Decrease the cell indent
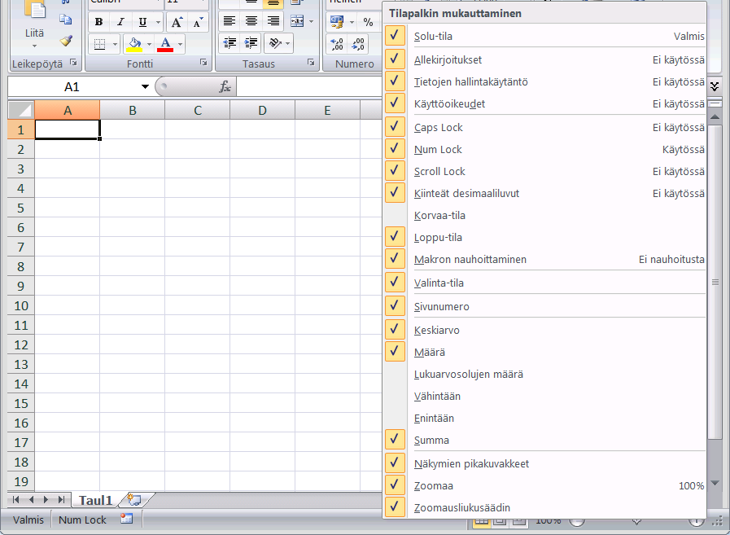730x535 pixels. (229, 43)
